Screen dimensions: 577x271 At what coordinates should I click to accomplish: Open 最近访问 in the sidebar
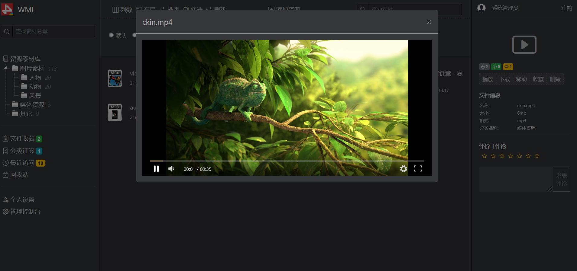click(24, 163)
